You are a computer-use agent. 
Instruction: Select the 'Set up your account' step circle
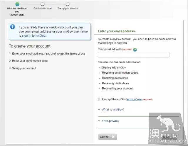[x=68, y=4]
